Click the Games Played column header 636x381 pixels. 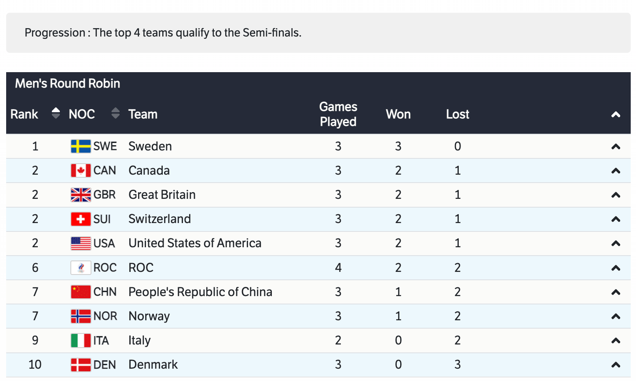click(338, 114)
